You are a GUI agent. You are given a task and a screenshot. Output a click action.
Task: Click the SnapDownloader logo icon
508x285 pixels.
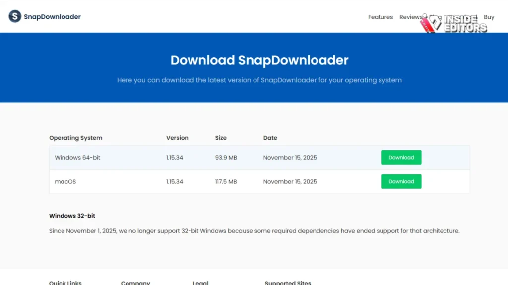click(15, 16)
